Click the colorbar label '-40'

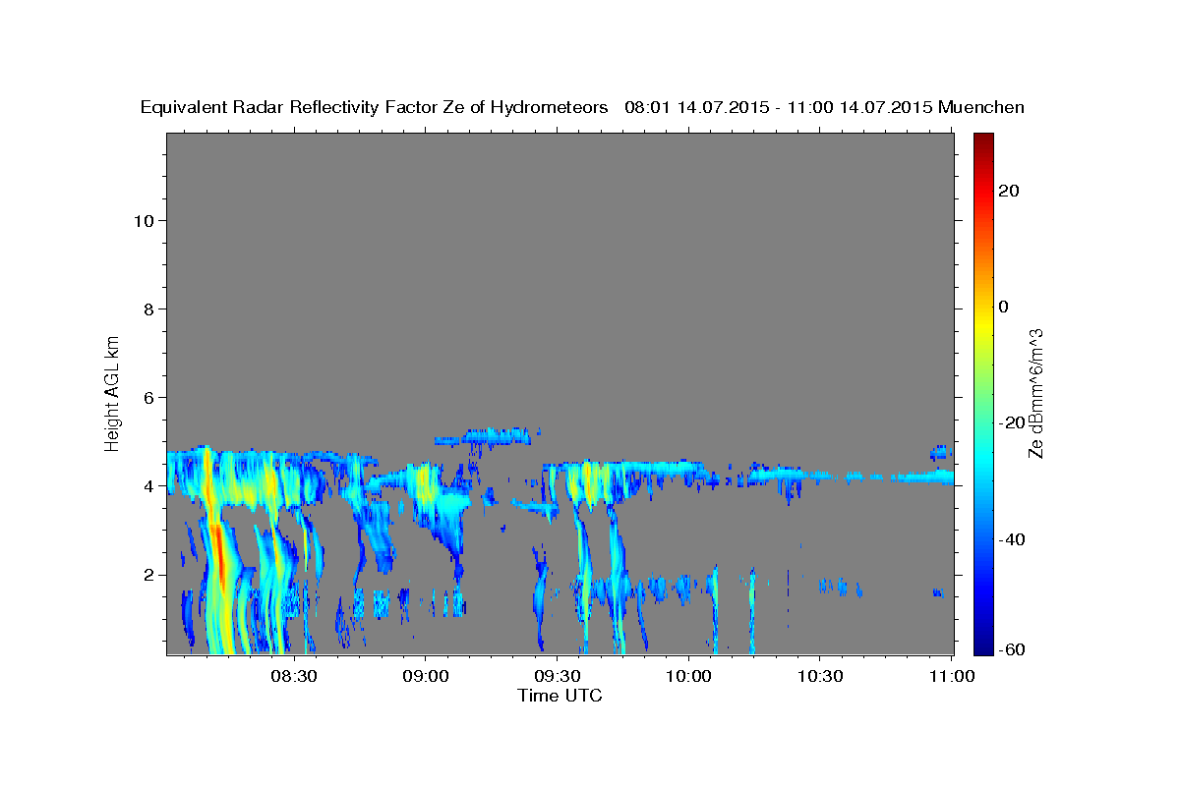[x=1011, y=538]
